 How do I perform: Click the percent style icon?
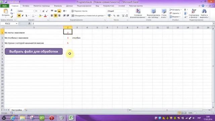tap(114, 16)
